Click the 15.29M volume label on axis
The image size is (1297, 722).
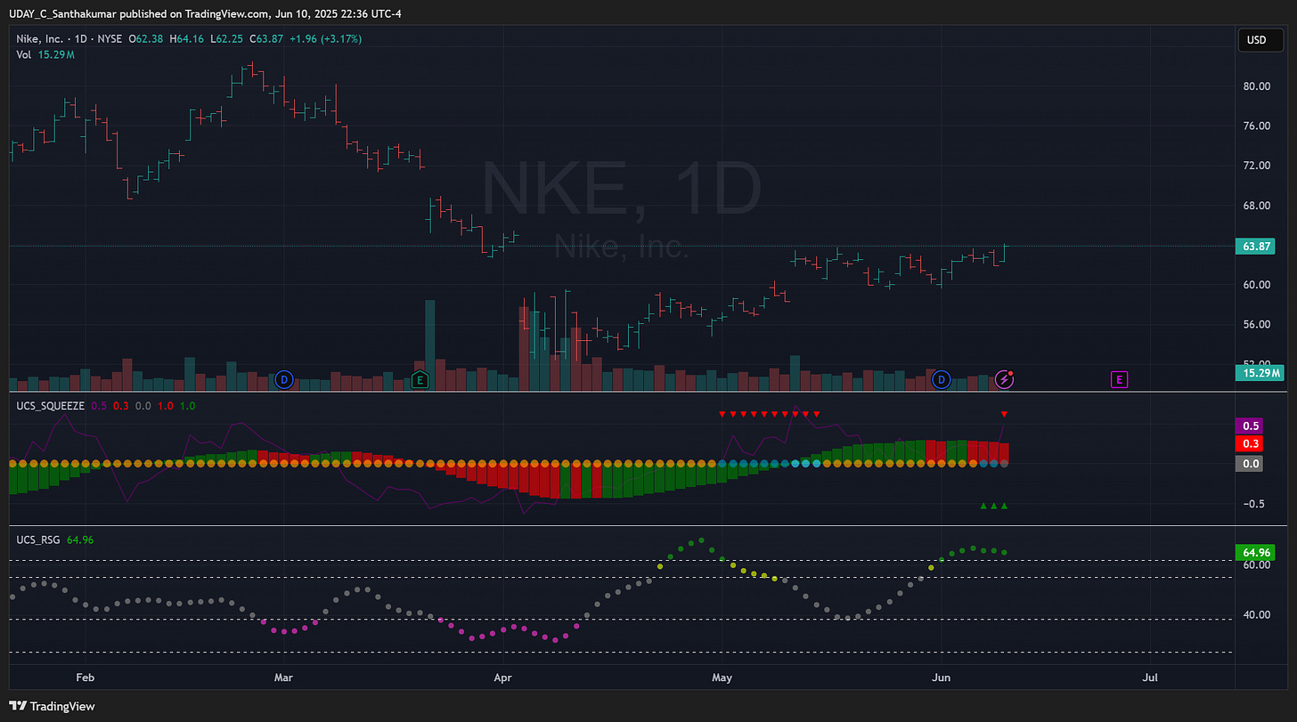click(1259, 373)
